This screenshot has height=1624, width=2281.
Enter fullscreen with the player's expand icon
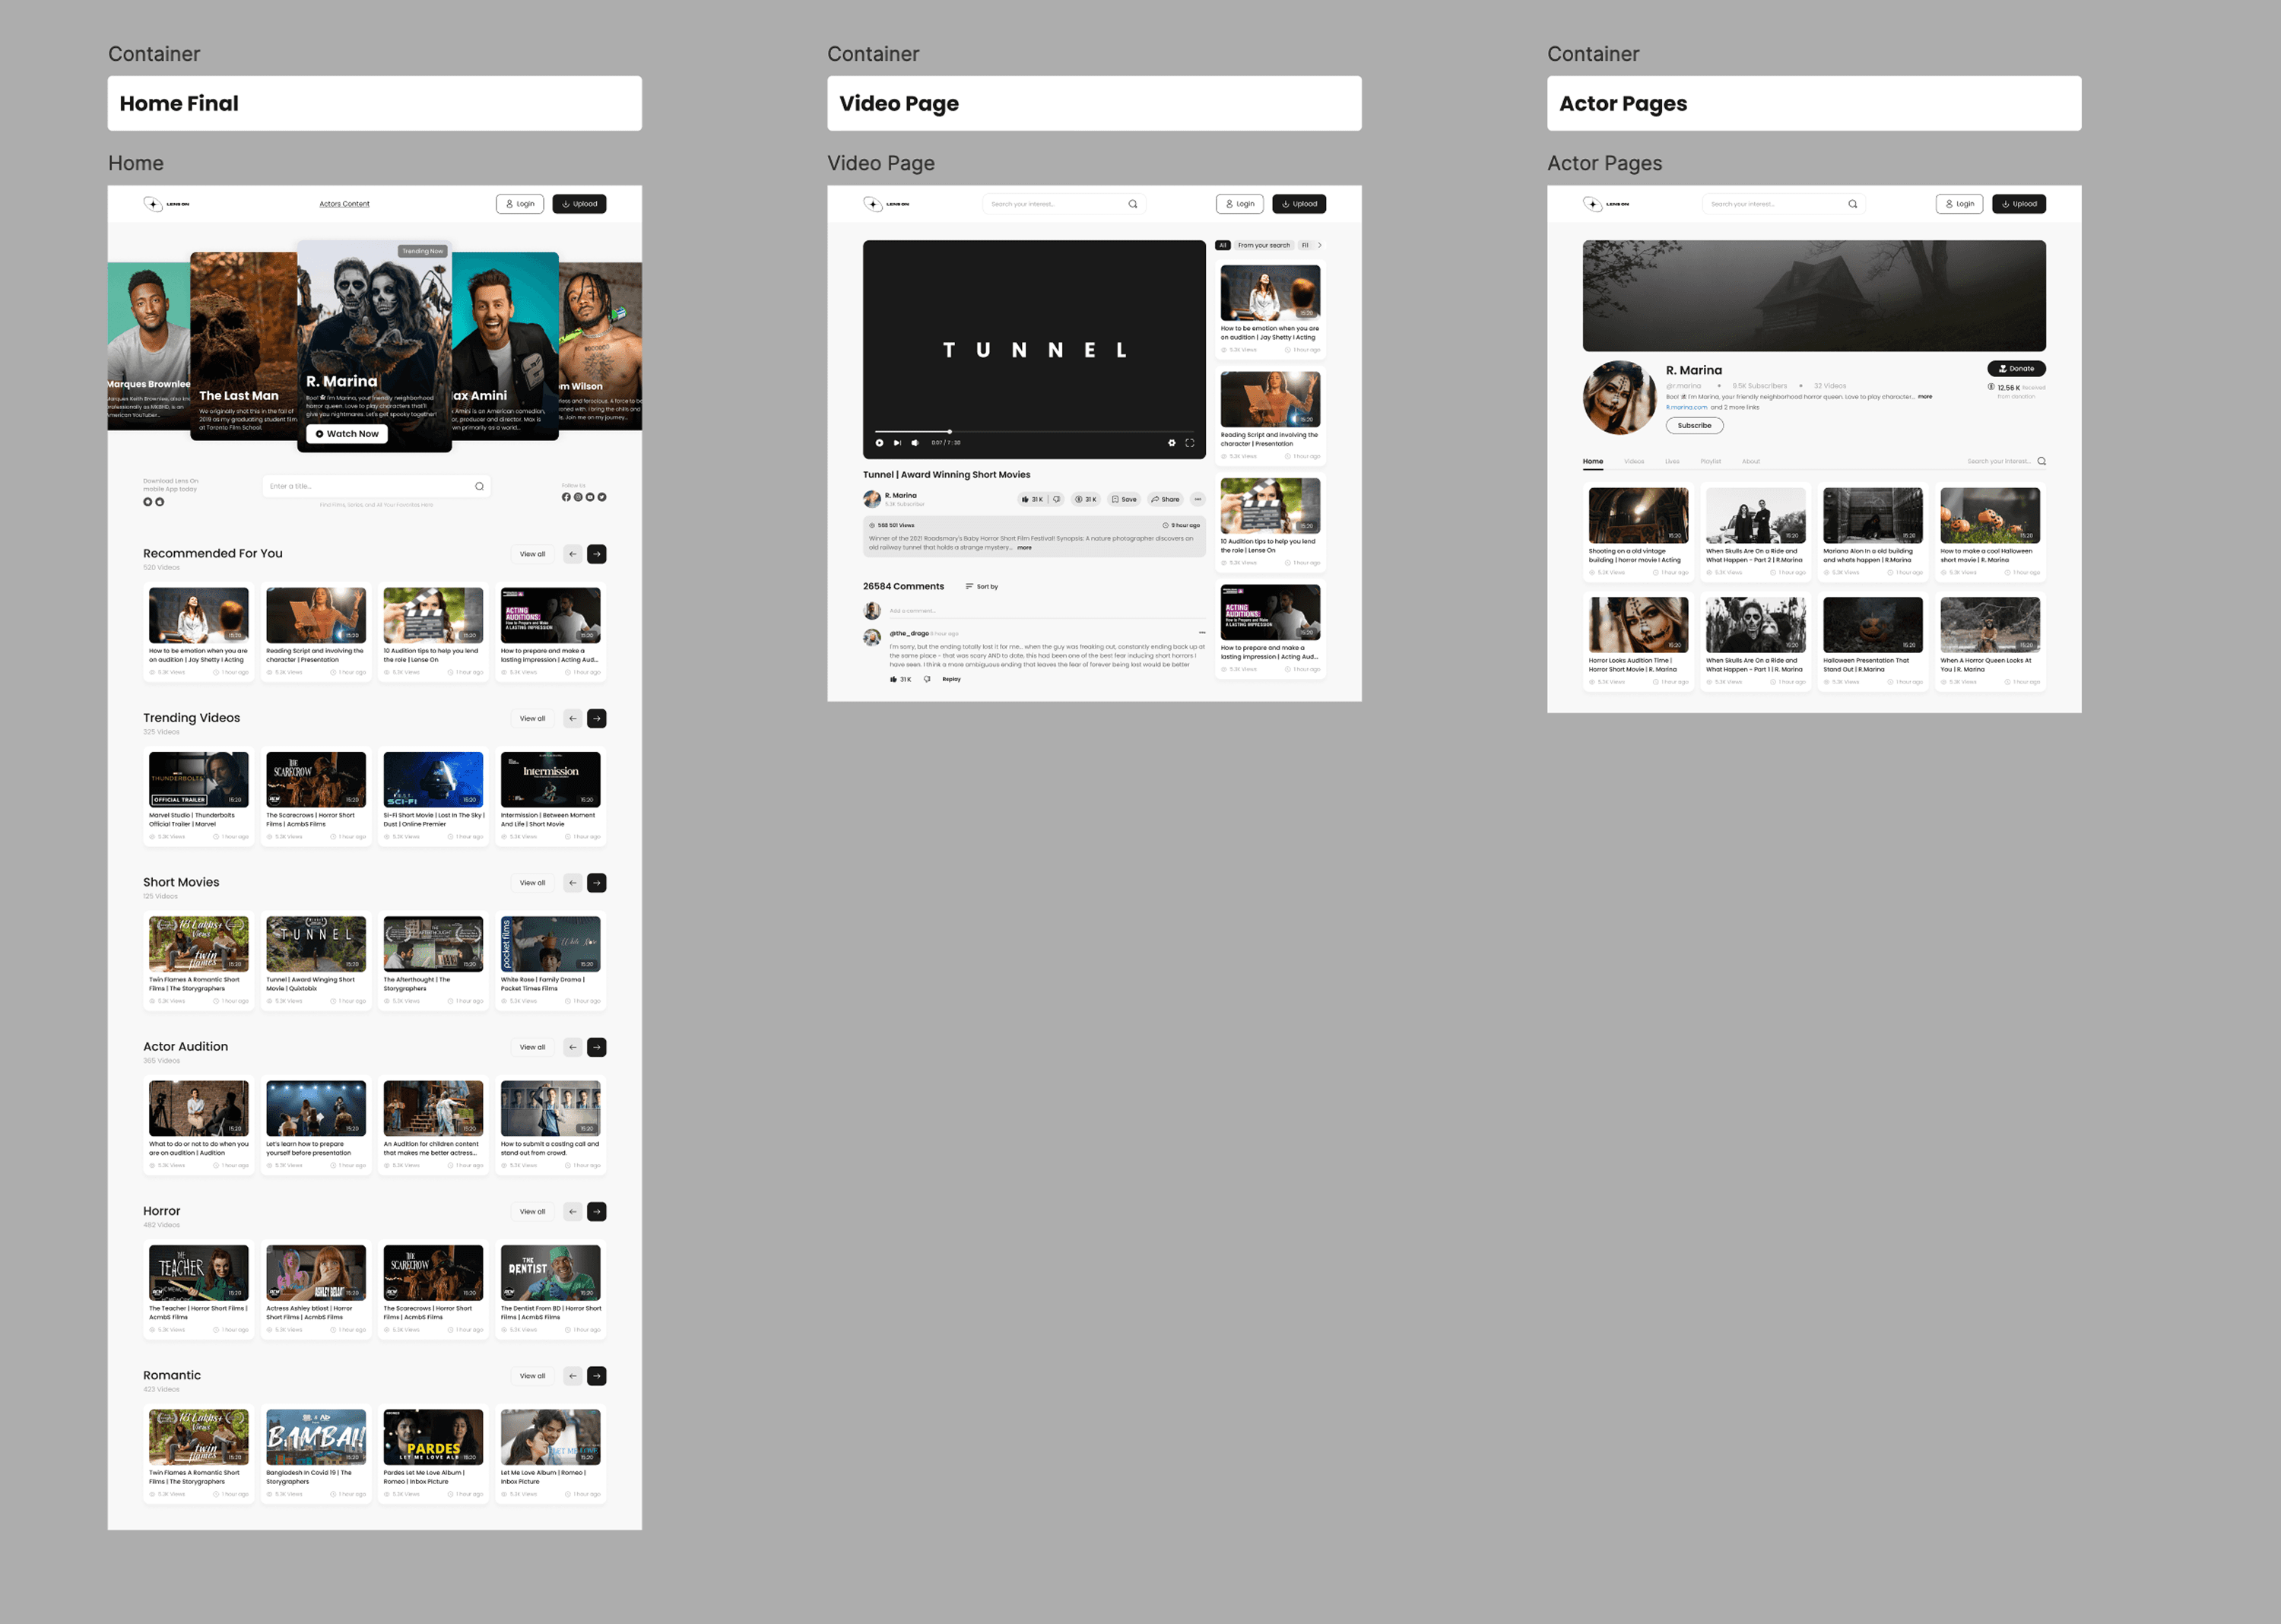click(1190, 443)
